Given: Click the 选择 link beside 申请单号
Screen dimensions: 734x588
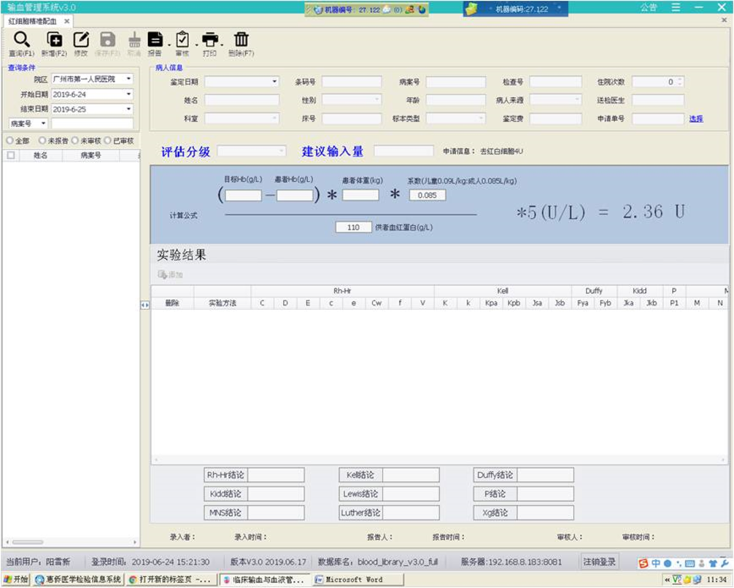Looking at the screenshot, I should click(696, 119).
